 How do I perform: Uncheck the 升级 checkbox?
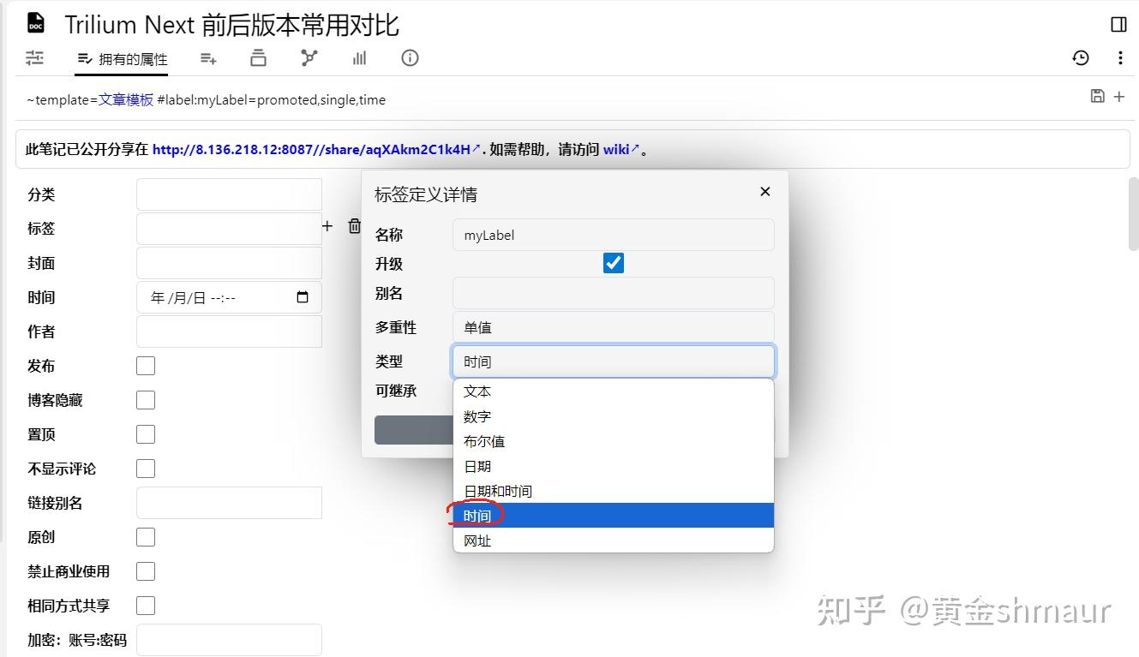pos(613,263)
